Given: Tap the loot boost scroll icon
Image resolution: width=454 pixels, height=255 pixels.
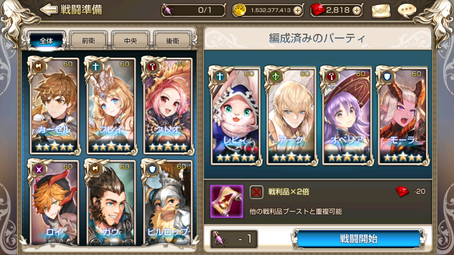Looking at the screenshot, I should pyautogui.click(x=227, y=201).
